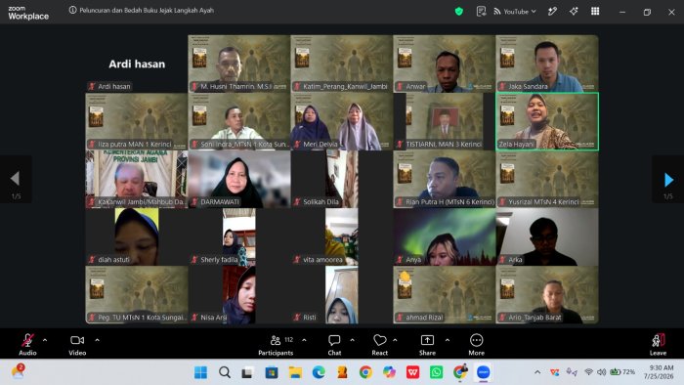Expand Share options arrow

pos(448,340)
